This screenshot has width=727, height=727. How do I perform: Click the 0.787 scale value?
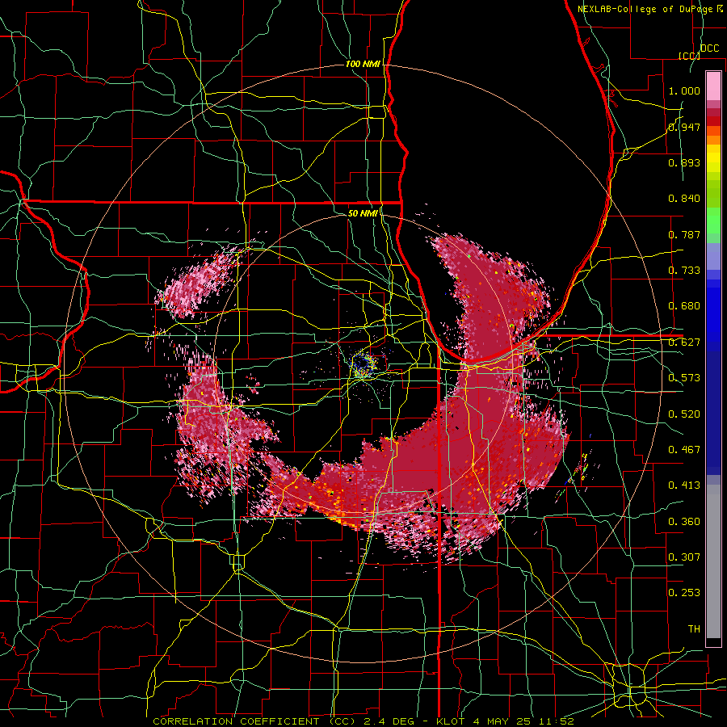(684, 234)
